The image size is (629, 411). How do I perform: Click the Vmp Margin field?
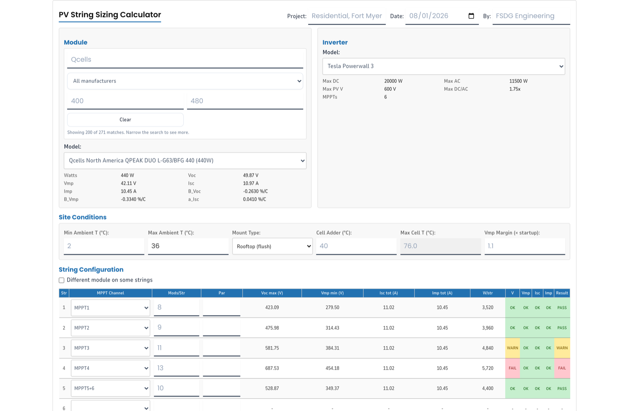pos(524,246)
